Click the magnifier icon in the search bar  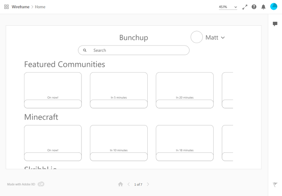click(x=85, y=50)
